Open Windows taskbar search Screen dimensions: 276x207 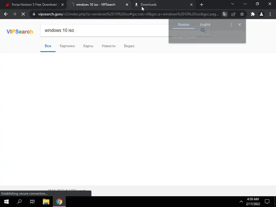click(x=19, y=202)
